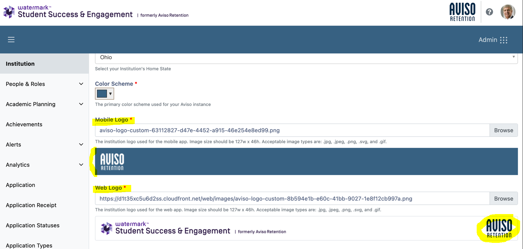Screen dimensions: 523x249
Task: Click the Admin label in blue bar
Action: (x=488, y=40)
